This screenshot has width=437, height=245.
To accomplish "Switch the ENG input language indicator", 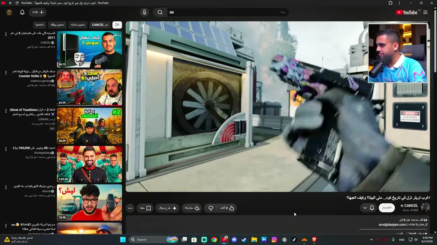I will [x=402, y=240].
